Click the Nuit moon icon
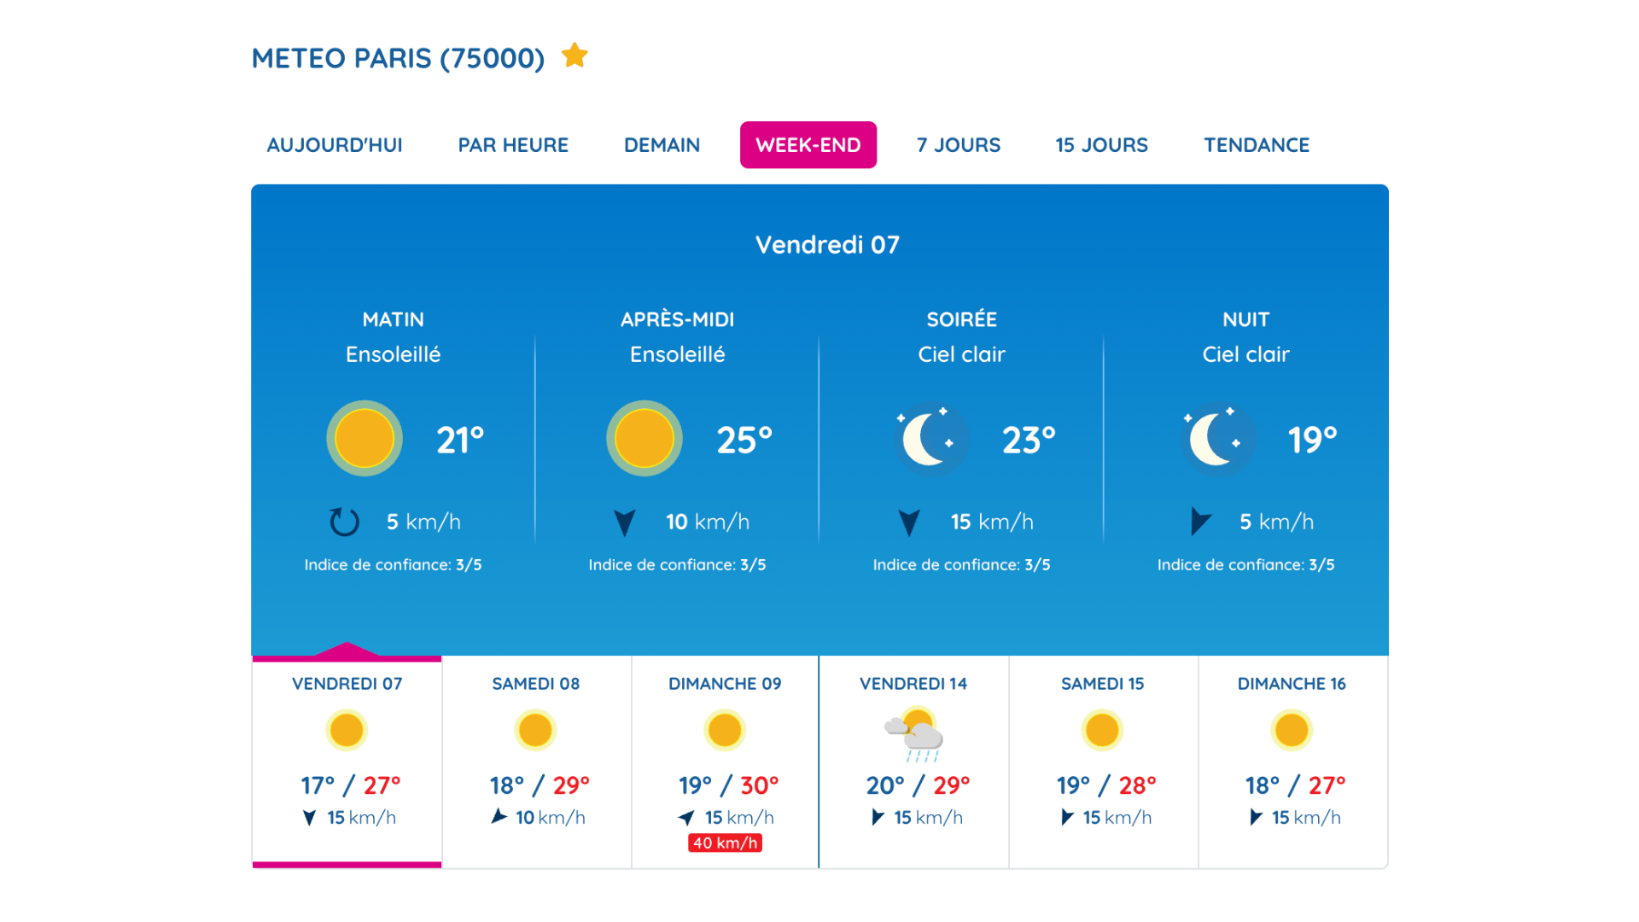 pos(1215,439)
